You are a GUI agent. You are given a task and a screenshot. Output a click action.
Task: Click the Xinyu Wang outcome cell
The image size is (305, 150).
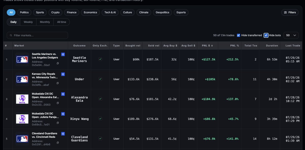pos(79,119)
